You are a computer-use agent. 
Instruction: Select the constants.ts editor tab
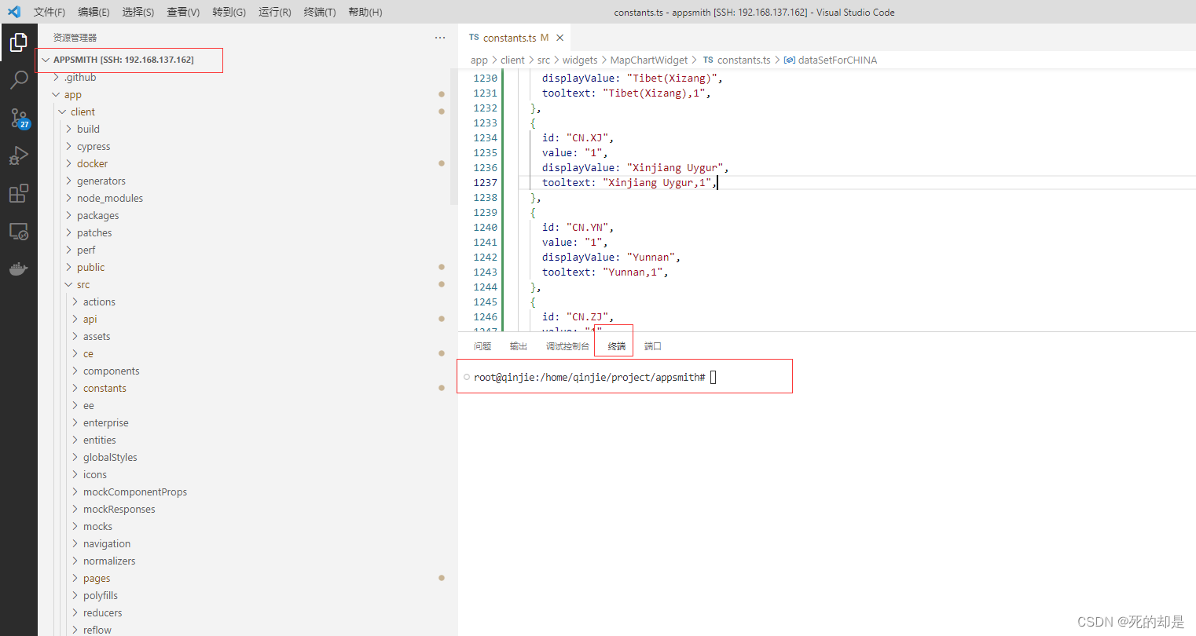click(515, 38)
